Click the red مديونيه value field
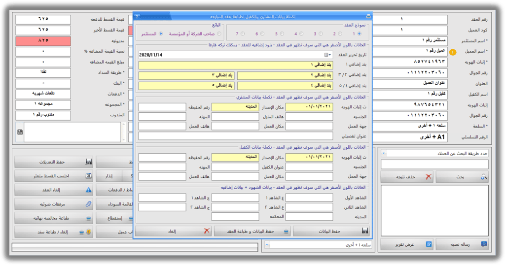 coord(43,40)
